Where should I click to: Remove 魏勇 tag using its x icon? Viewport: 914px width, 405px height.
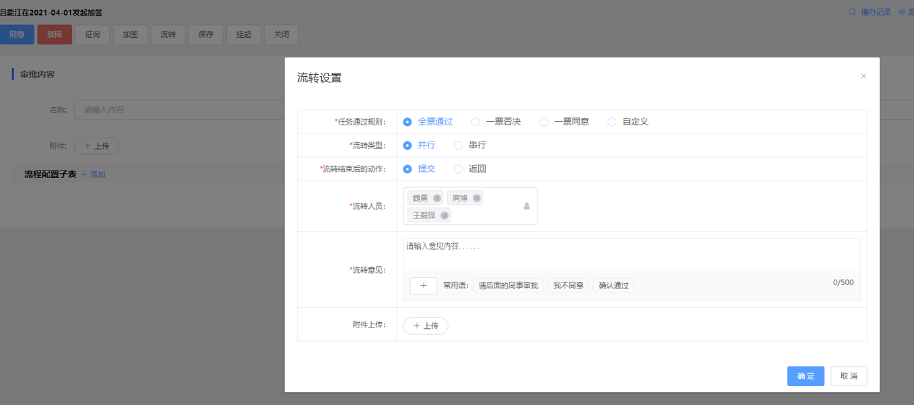[x=437, y=198]
